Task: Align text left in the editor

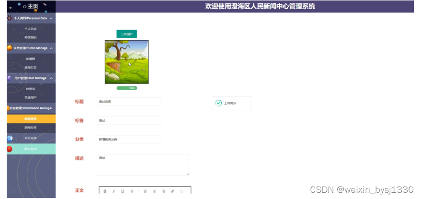Action: (145, 191)
